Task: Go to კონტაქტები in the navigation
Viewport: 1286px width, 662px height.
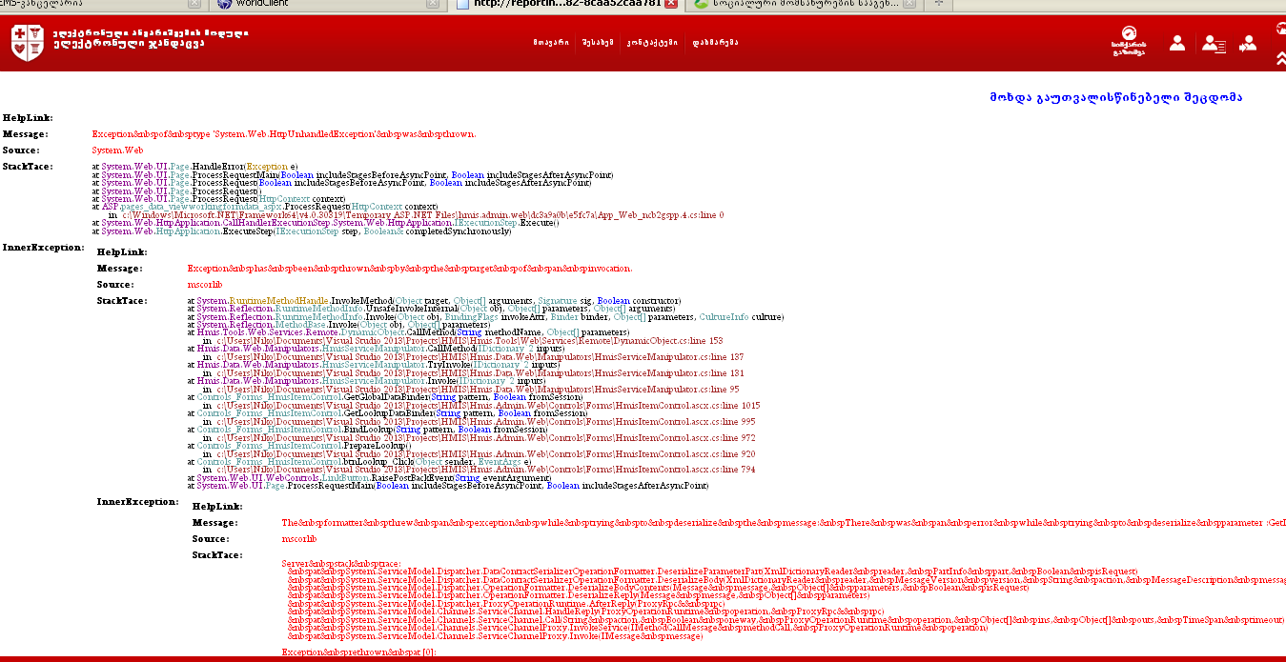Action: 651,43
